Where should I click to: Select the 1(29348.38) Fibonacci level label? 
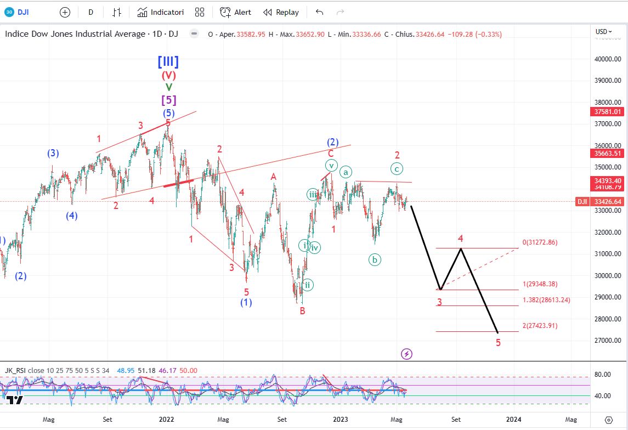point(540,284)
